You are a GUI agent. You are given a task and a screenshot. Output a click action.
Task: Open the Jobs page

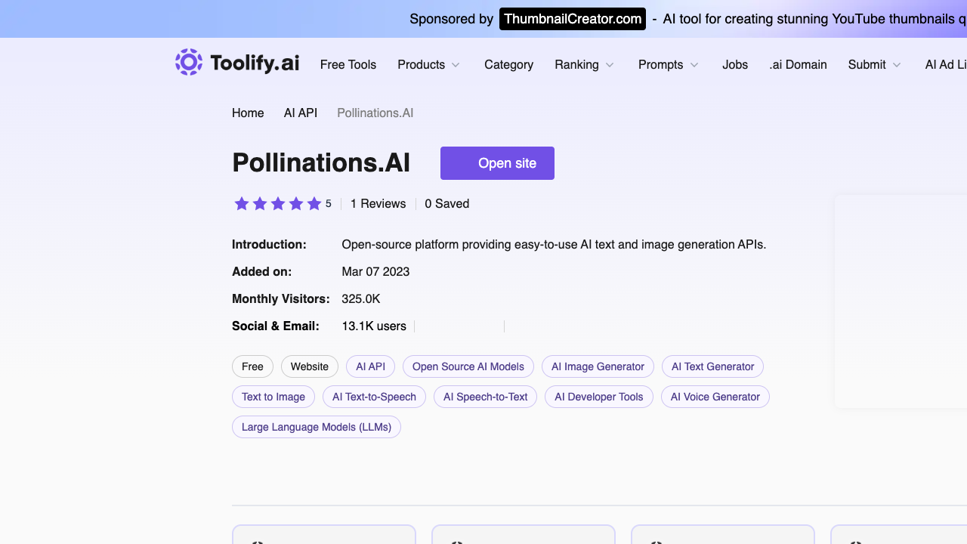point(735,65)
